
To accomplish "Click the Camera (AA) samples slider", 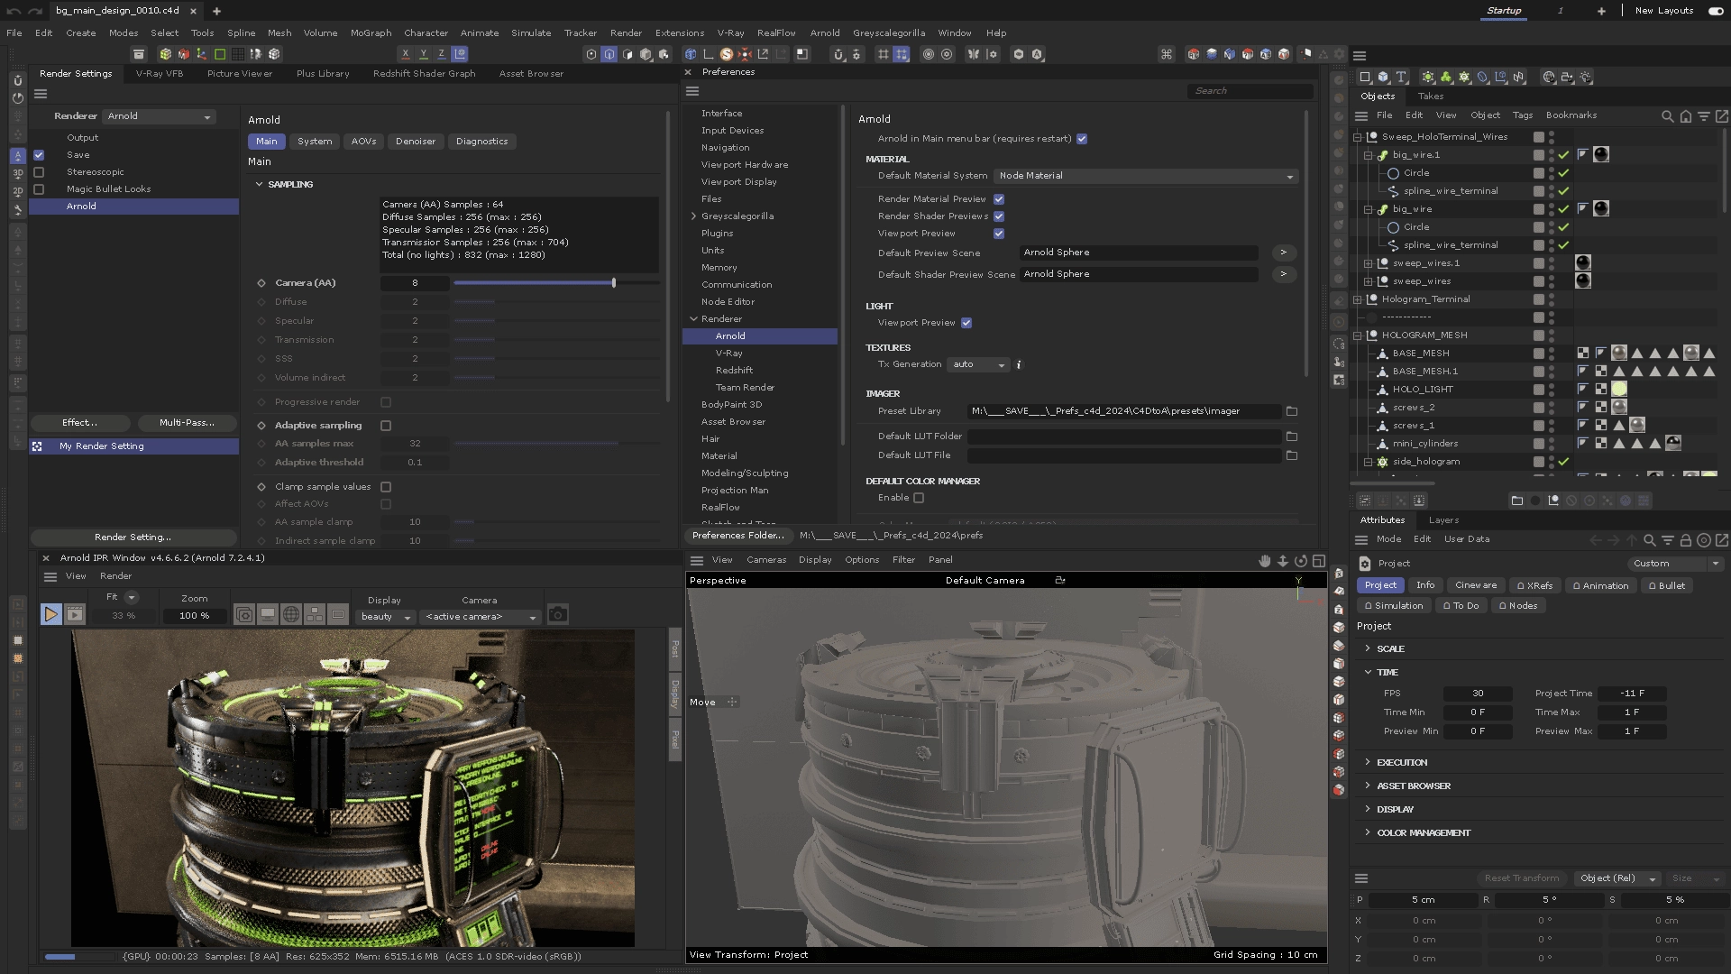I will pos(556,283).
